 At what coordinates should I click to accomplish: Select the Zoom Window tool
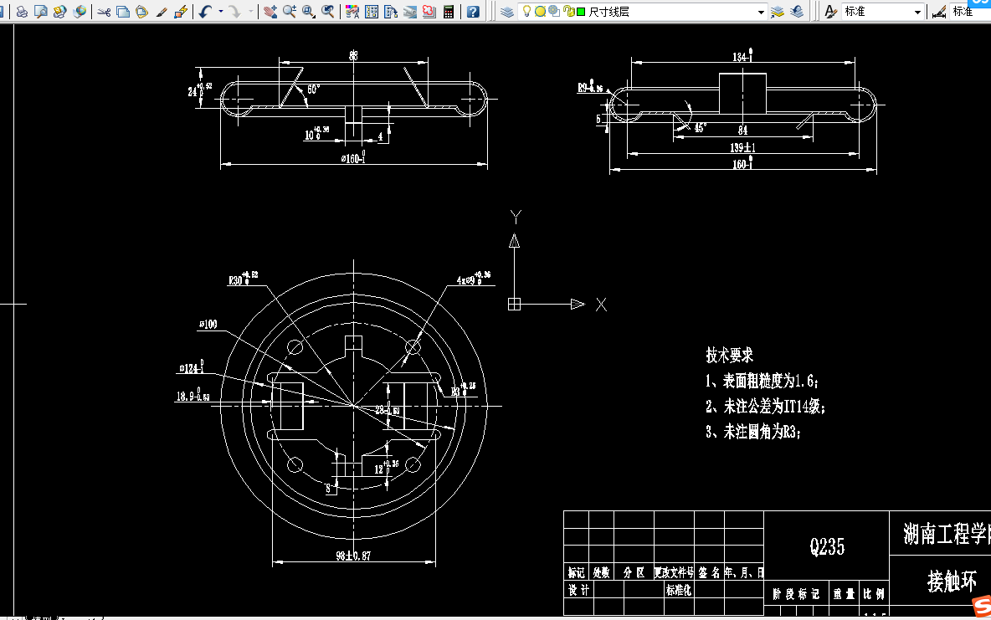[x=308, y=12]
